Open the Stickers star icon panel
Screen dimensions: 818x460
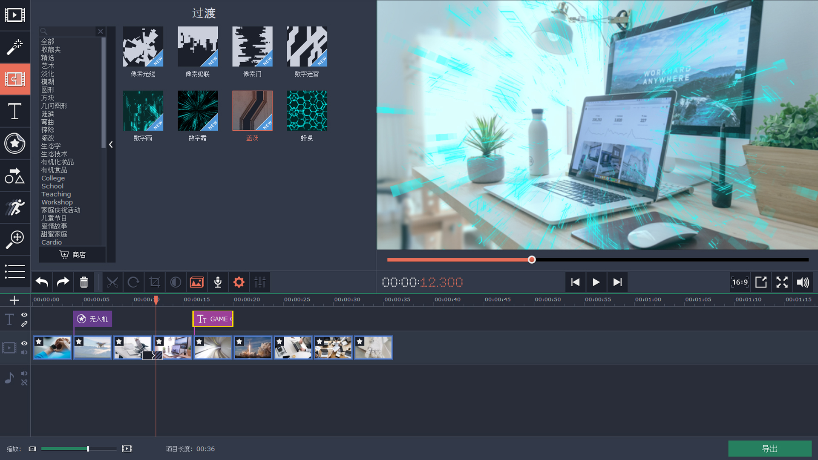click(x=15, y=144)
